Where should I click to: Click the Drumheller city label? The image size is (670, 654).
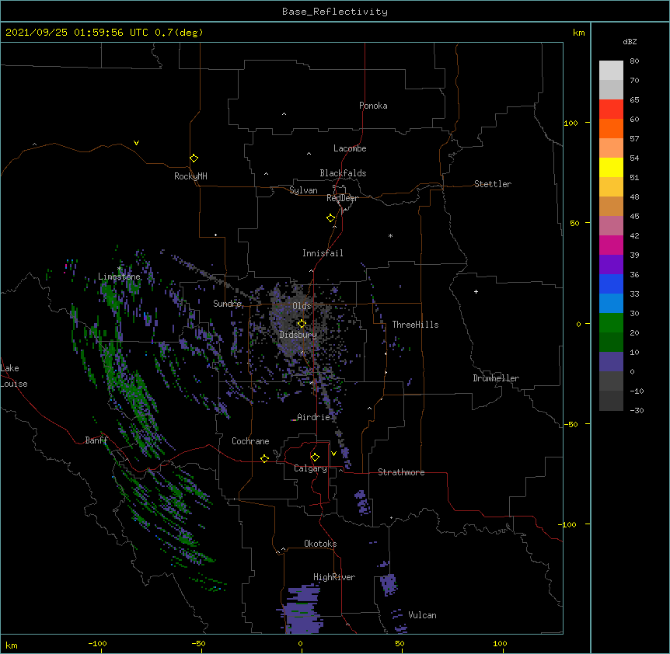(x=496, y=378)
